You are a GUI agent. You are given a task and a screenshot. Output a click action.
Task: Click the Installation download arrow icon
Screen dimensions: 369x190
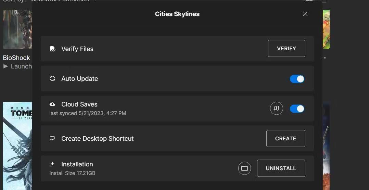coord(52,164)
